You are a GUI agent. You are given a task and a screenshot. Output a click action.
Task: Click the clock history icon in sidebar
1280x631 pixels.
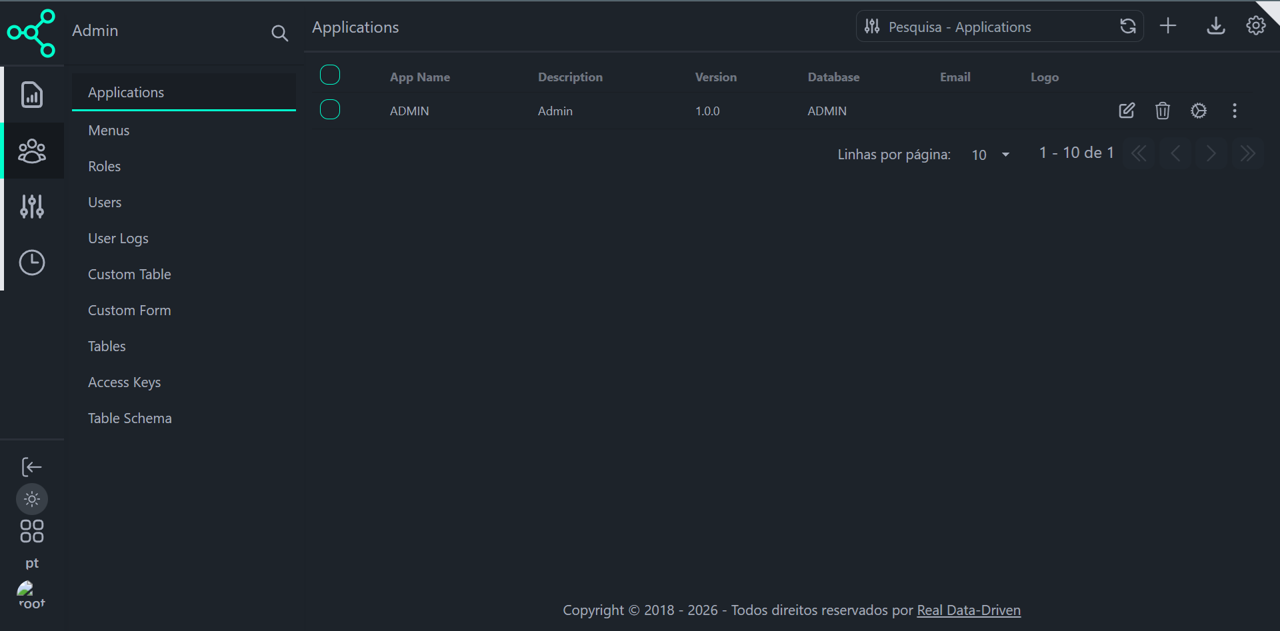[31, 262]
